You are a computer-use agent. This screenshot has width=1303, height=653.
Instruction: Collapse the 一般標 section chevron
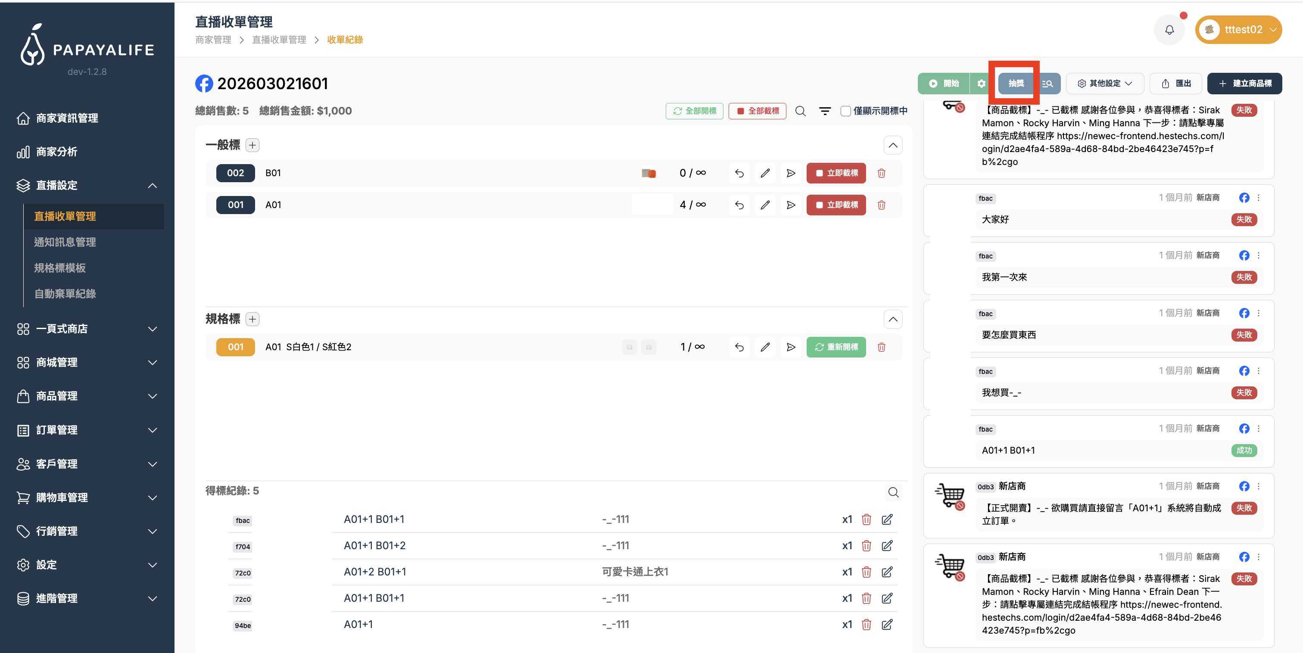[893, 145]
